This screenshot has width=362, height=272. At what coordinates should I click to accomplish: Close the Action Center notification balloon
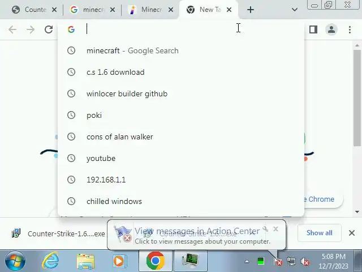(x=275, y=229)
